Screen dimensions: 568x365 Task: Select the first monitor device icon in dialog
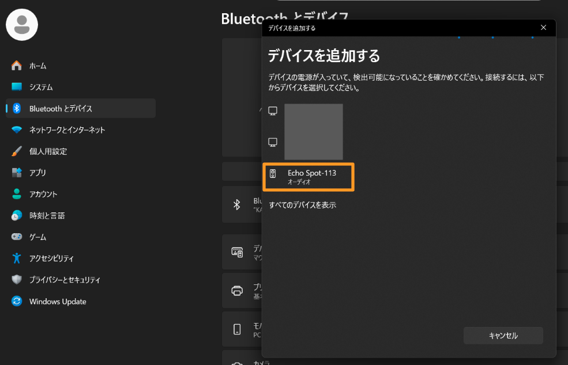coord(273,111)
